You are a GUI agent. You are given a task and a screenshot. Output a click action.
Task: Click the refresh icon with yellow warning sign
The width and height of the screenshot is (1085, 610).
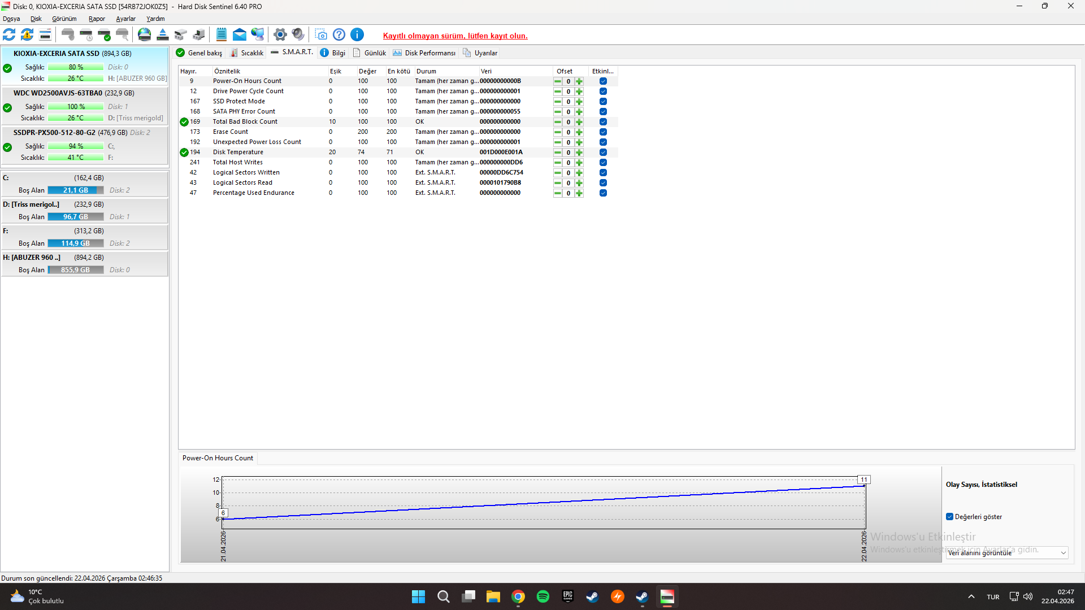[27, 35]
